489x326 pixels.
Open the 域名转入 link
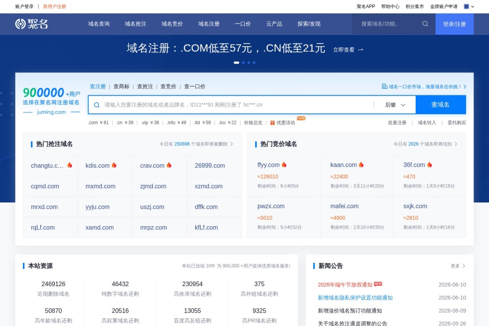coord(427,123)
